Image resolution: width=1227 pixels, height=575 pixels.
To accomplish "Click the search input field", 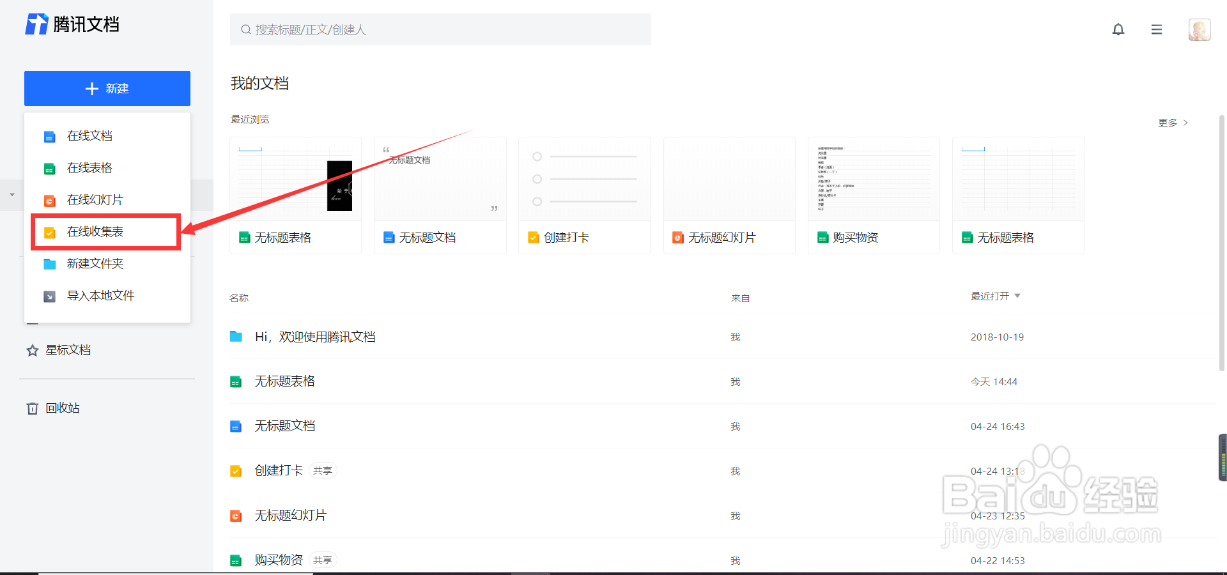I will 440,29.
